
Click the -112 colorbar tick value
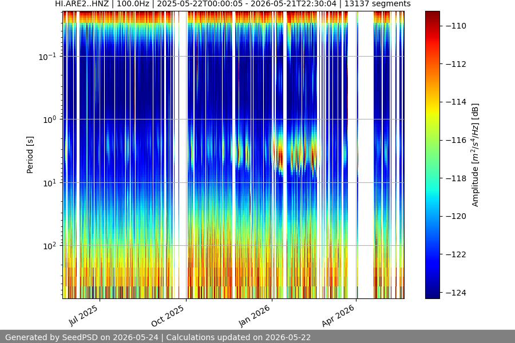456,64
